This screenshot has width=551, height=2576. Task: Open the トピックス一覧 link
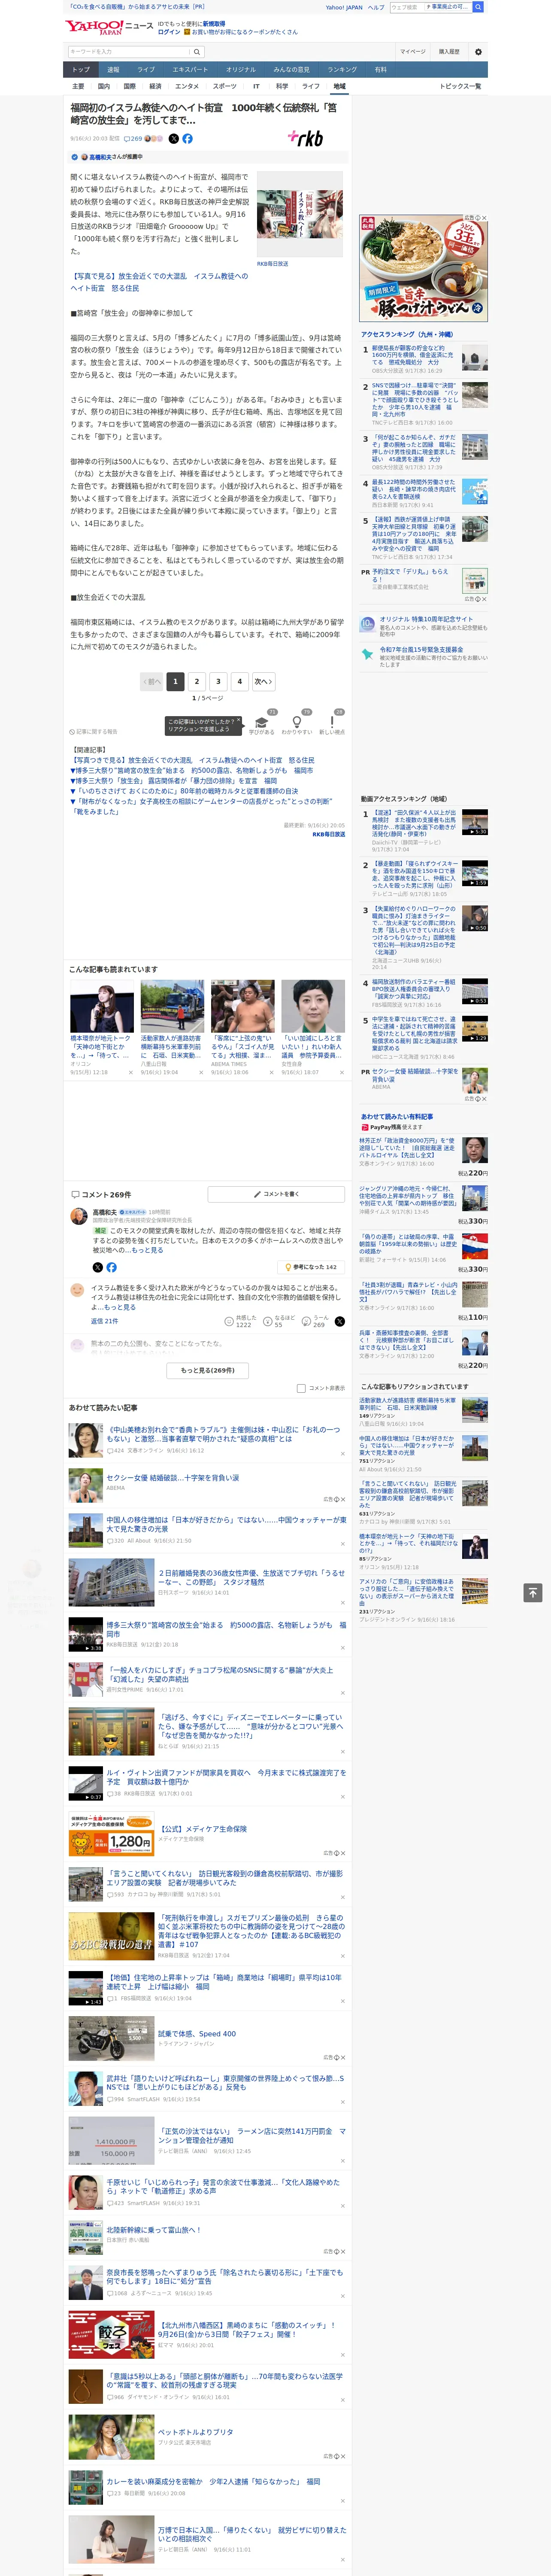pos(460,86)
